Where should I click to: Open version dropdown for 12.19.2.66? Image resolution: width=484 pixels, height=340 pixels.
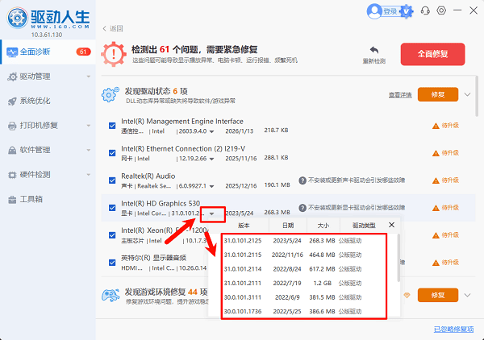tap(211, 159)
